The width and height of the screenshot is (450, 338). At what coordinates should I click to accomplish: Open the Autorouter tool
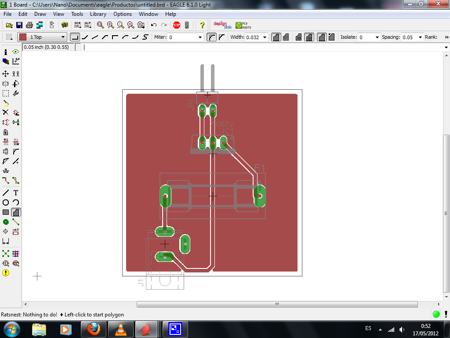click(x=16, y=253)
